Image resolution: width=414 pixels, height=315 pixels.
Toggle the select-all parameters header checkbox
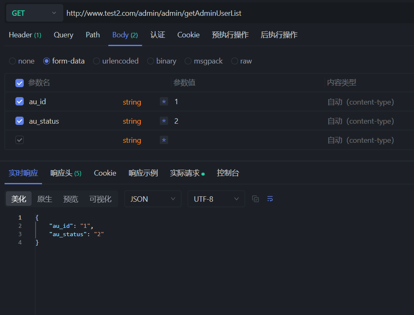tap(20, 83)
